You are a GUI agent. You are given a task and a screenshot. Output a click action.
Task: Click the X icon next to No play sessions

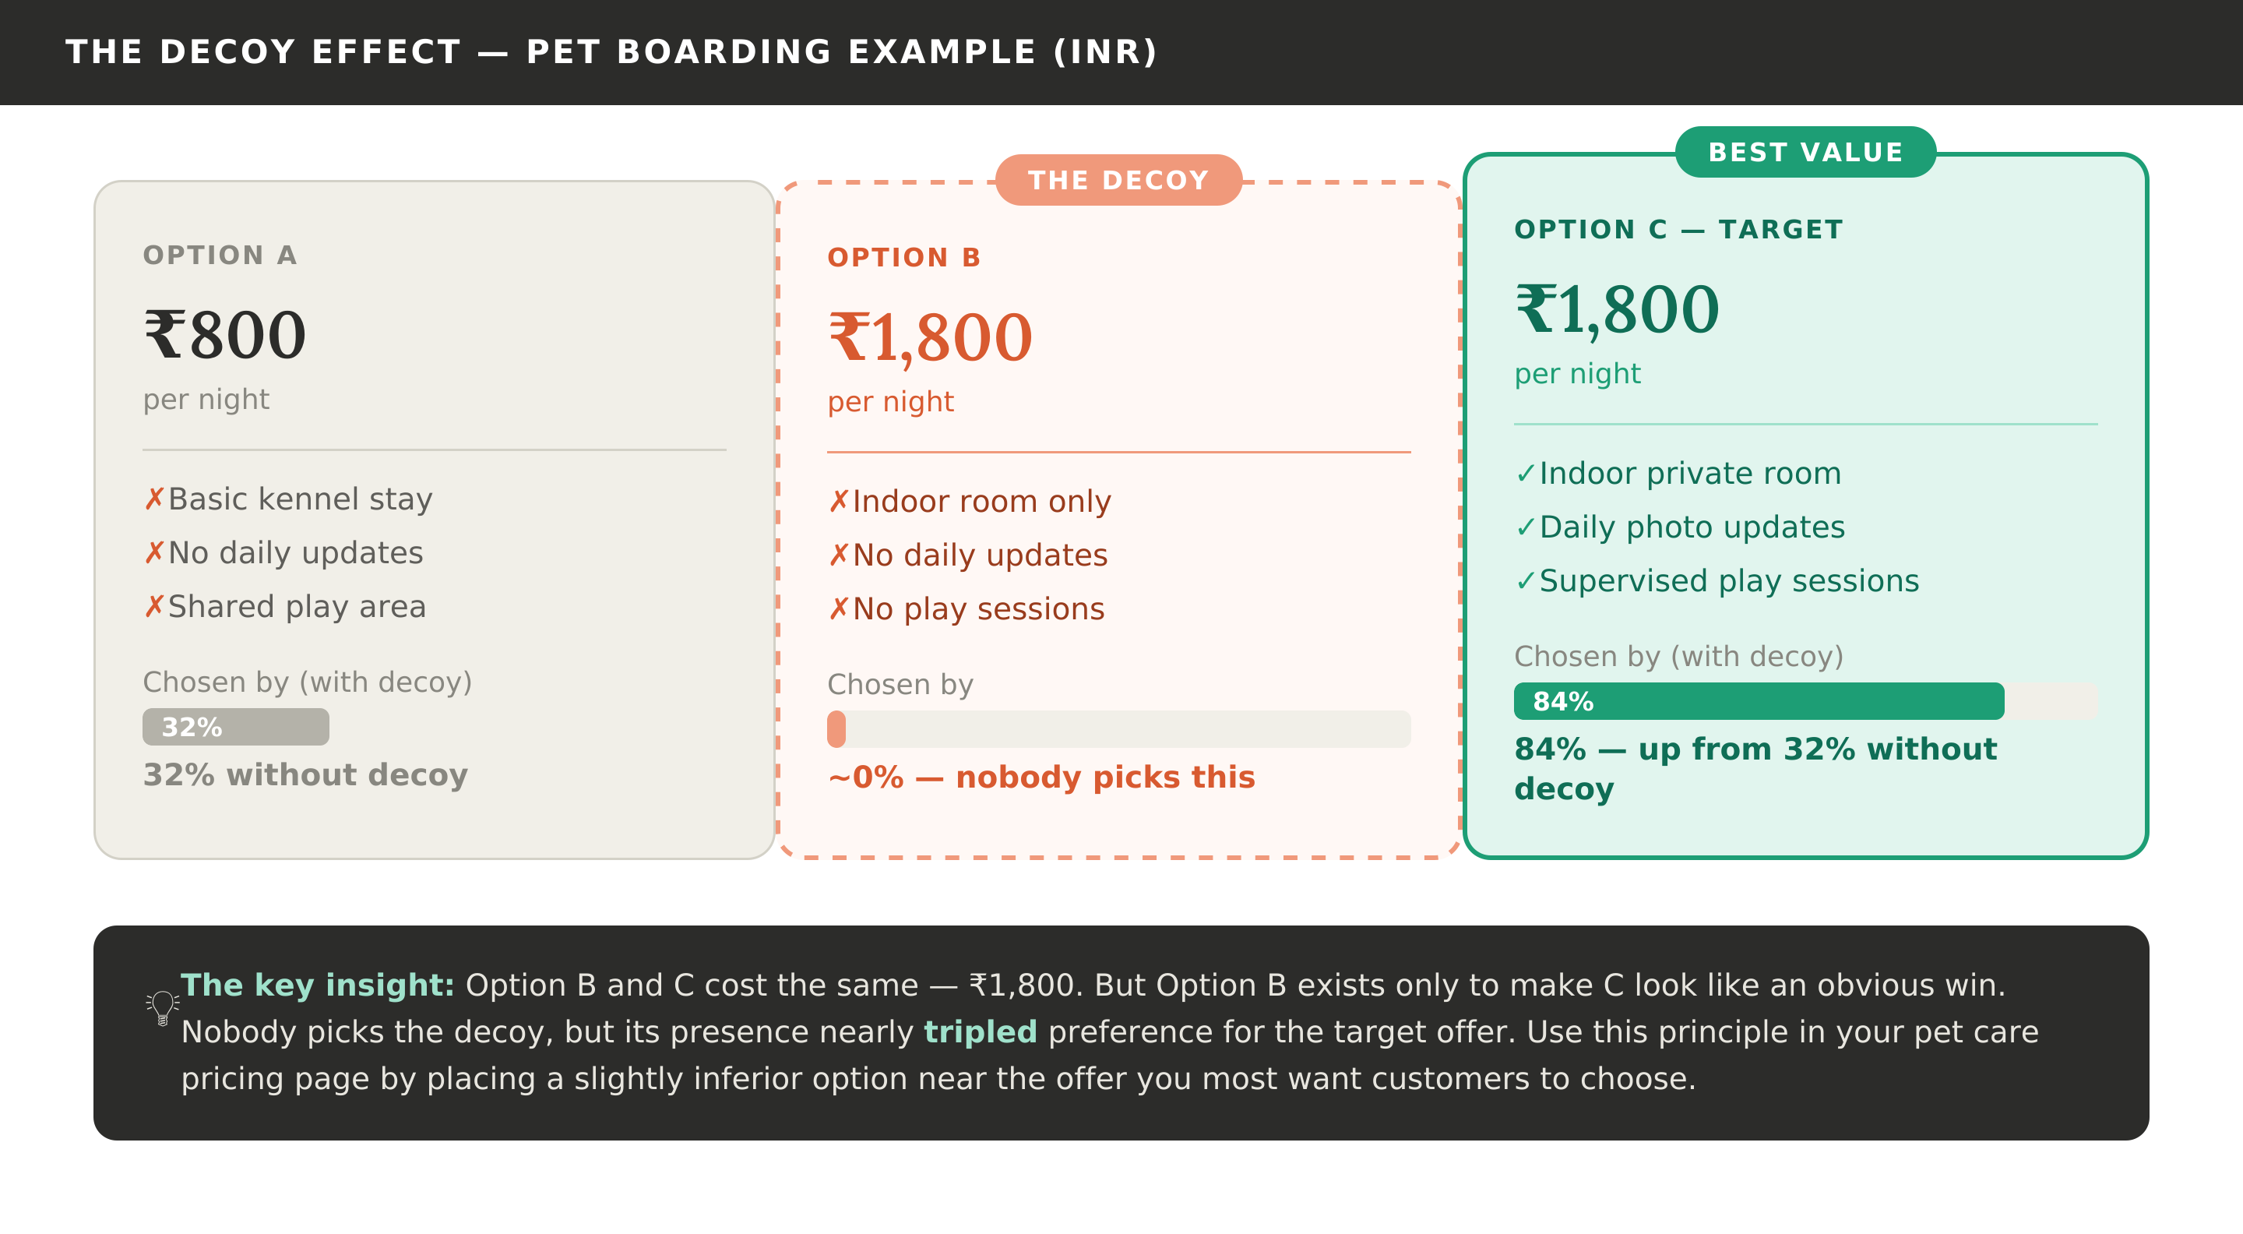tap(839, 608)
